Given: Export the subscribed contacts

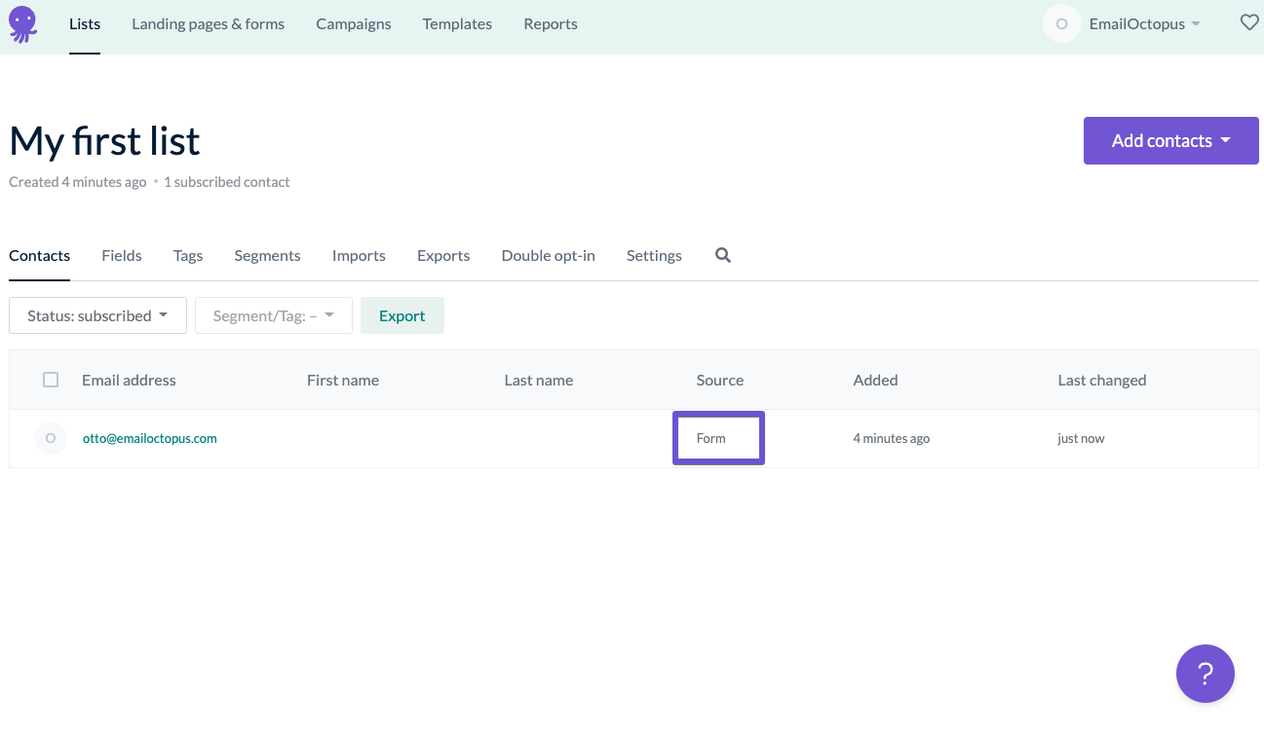Looking at the screenshot, I should point(402,314).
